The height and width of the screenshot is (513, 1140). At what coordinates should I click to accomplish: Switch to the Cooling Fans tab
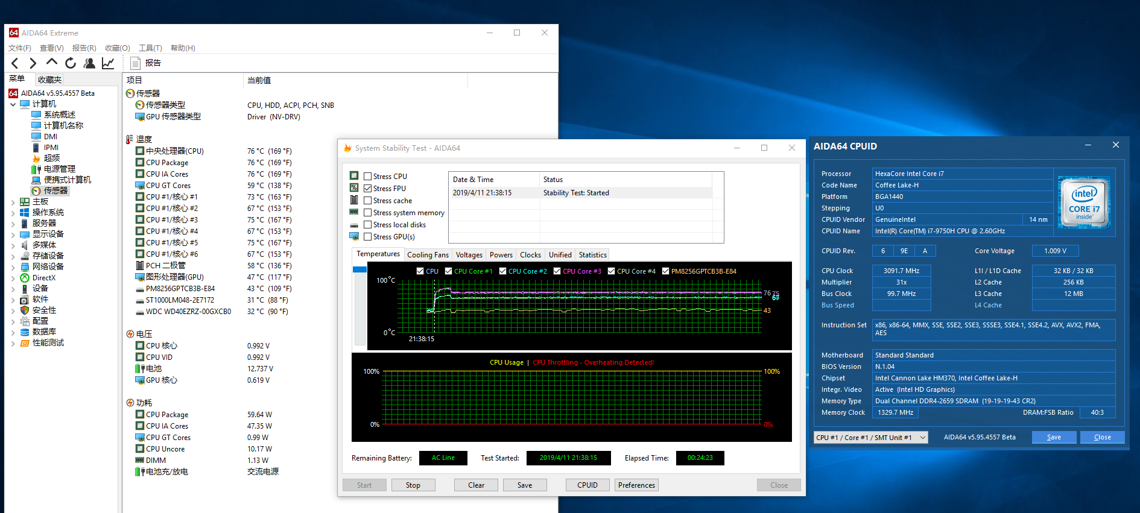(428, 255)
